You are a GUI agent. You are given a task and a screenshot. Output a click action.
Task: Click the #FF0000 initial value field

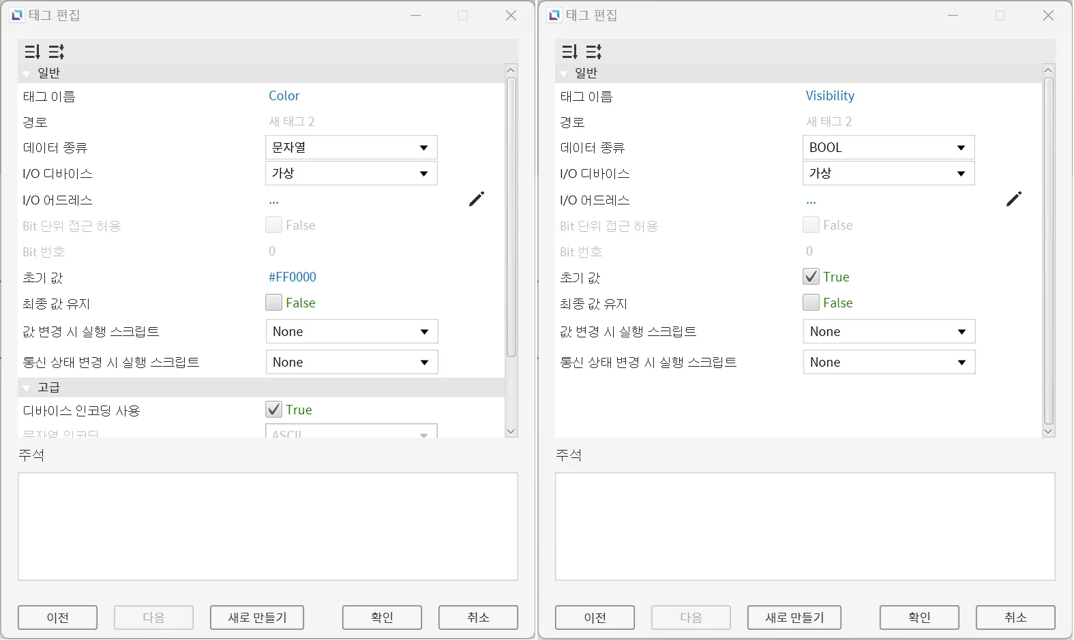pos(293,277)
